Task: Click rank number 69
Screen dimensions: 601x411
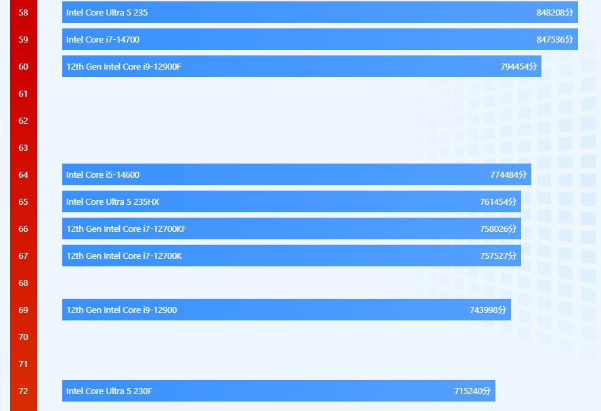Action: click(x=24, y=310)
